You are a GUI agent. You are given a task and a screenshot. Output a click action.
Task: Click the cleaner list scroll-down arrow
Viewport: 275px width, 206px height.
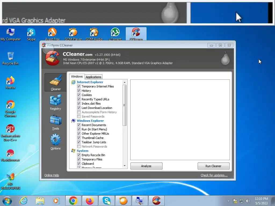125,166
